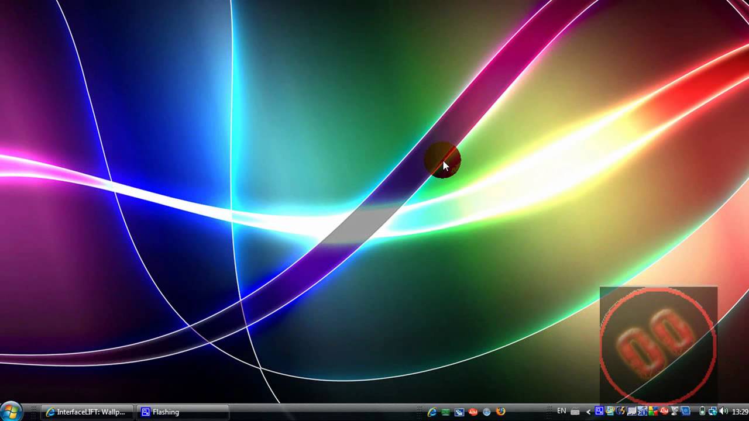Click the Windows Live Messenger tray icon
The height and width of the screenshot is (421, 749).
610,411
